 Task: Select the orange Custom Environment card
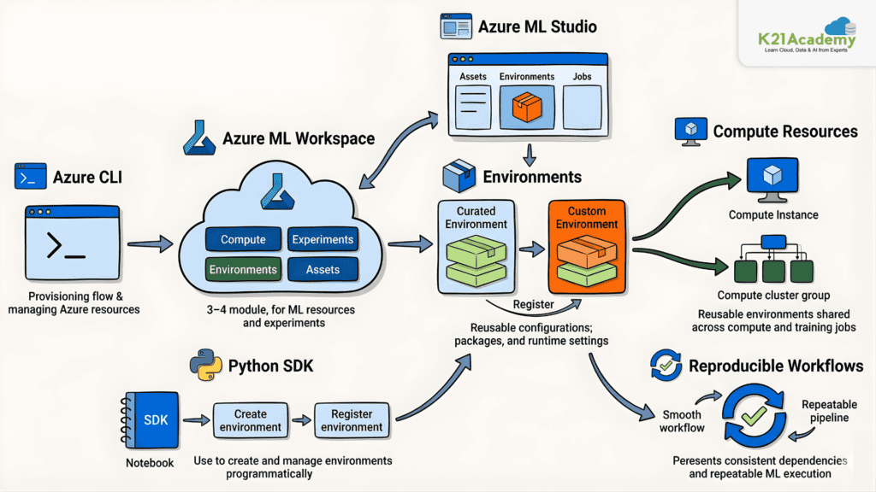pyautogui.click(x=587, y=247)
